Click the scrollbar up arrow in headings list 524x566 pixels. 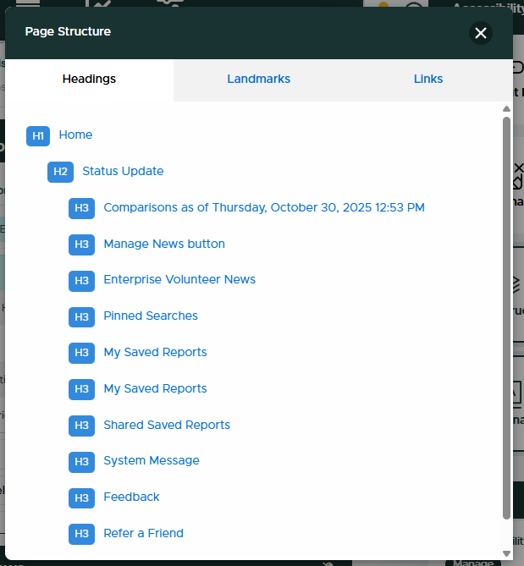506,109
